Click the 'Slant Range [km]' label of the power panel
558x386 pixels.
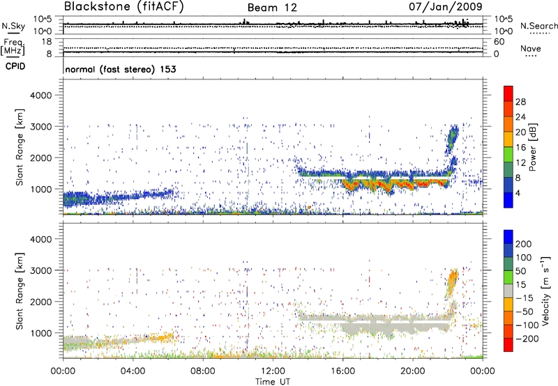(x=20, y=147)
